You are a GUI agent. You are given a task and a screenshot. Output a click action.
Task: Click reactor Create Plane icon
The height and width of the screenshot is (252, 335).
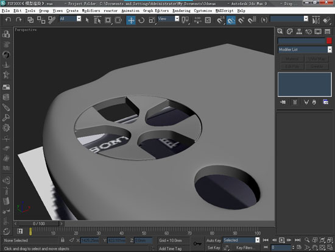pos(6,87)
